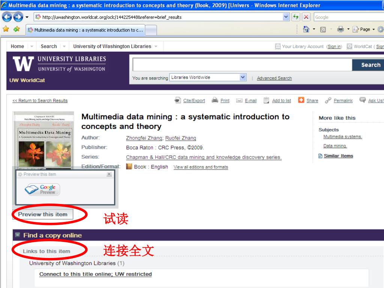The image size is (384, 288).
Task: Click the Preview this item button
Action: point(43,214)
